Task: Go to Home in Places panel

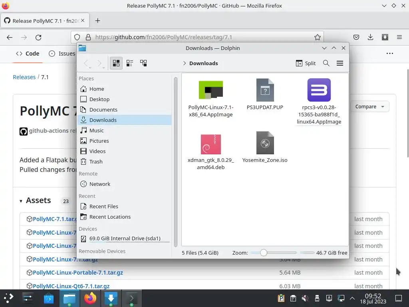Action: point(125,89)
